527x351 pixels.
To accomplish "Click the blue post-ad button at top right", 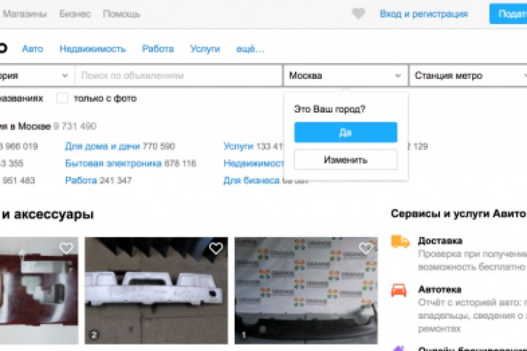I will point(508,14).
